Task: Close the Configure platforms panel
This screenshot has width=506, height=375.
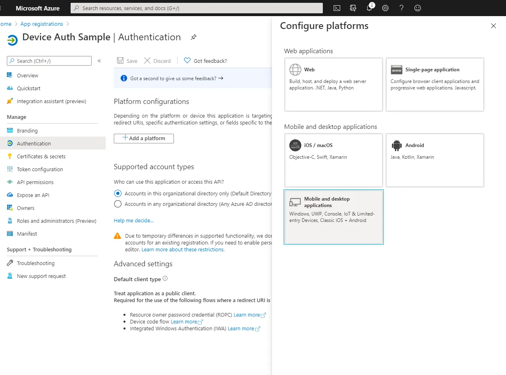Action: 493,26
